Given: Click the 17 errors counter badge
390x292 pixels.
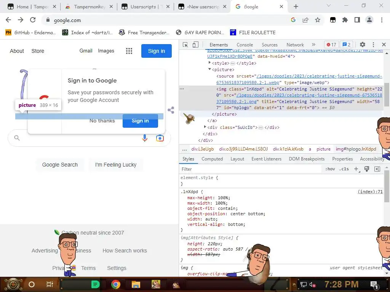Looking at the screenshot, I should (331, 45).
